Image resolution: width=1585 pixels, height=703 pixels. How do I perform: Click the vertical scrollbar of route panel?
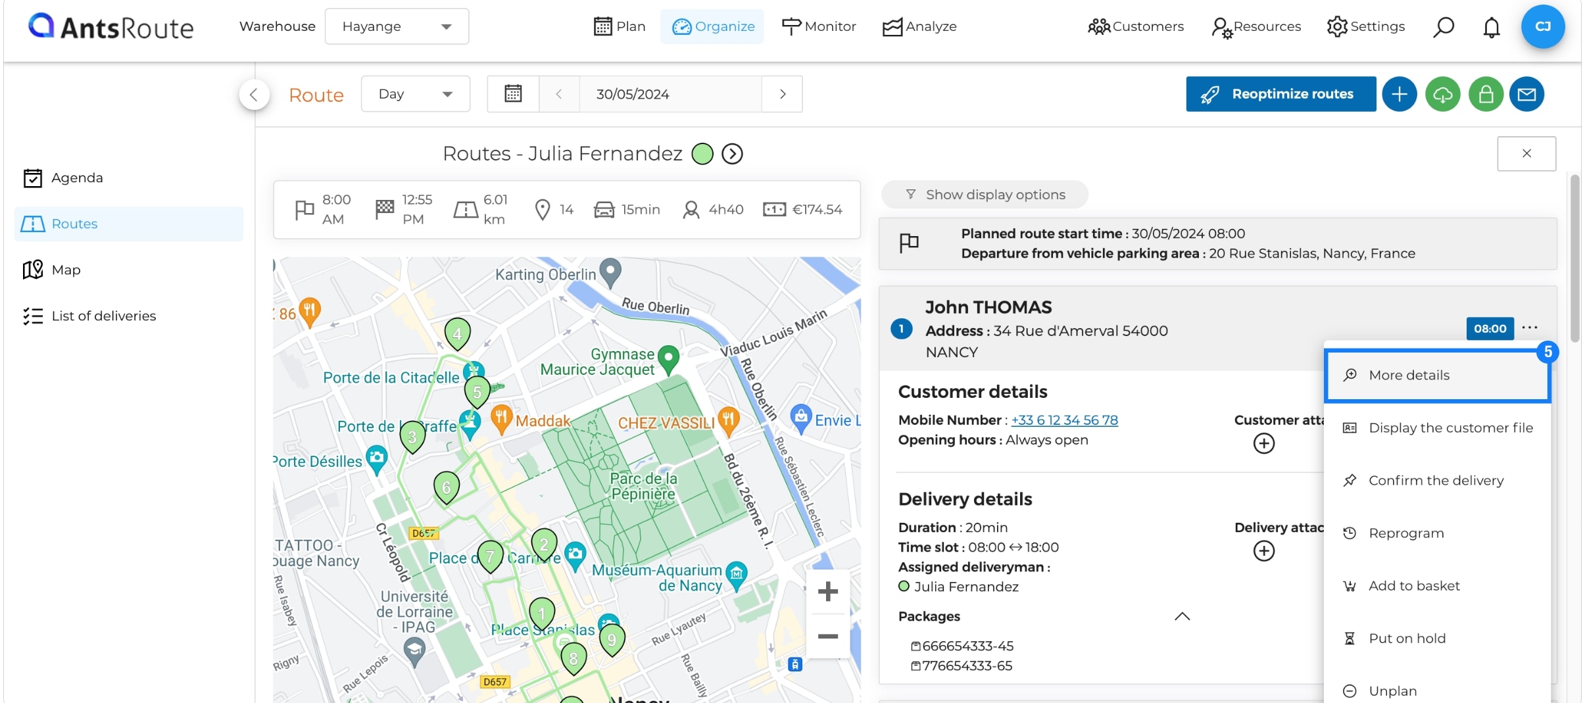point(1574,258)
